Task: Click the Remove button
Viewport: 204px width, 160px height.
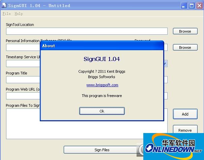Action: (185, 129)
